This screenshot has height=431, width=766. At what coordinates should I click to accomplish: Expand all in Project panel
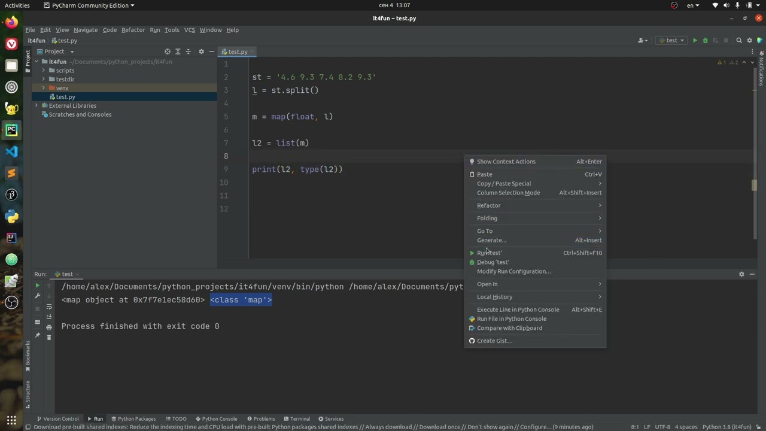[178, 51]
